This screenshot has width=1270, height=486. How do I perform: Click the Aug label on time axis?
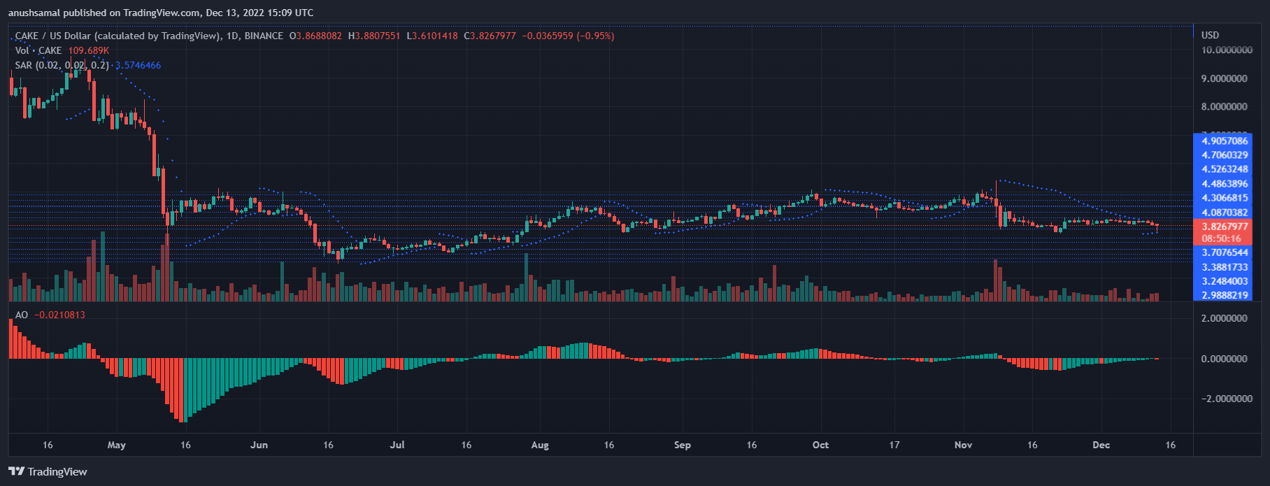[x=540, y=445]
